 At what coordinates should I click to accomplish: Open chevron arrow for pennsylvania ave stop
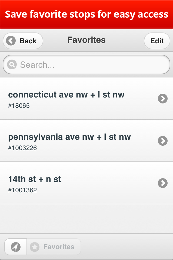(x=162, y=141)
